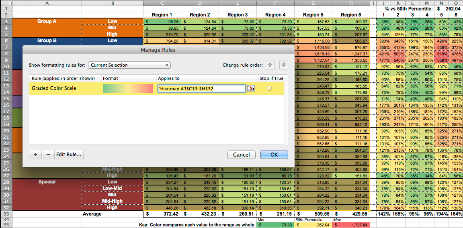Click the cell showing 1,303.55
463x228 pixels.
point(351,60)
